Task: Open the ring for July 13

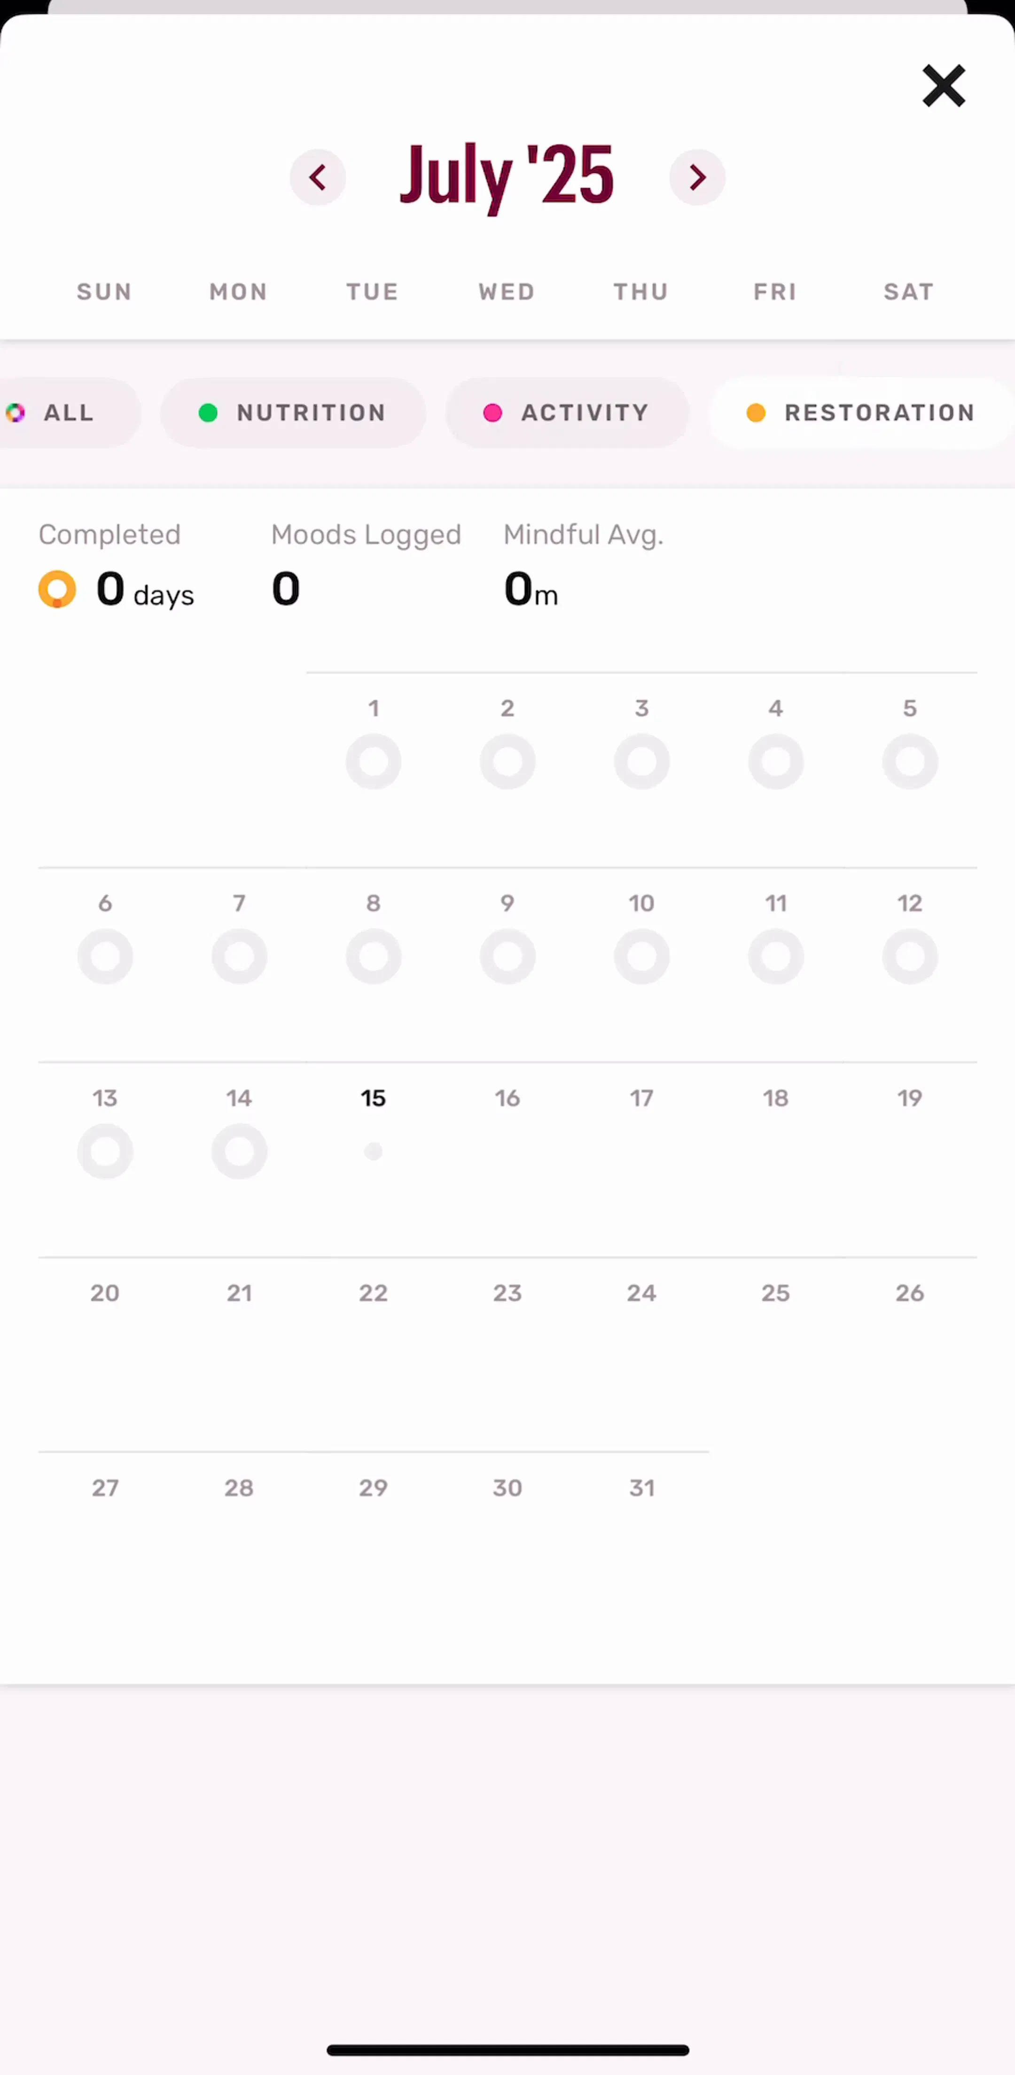Action: tap(105, 1151)
